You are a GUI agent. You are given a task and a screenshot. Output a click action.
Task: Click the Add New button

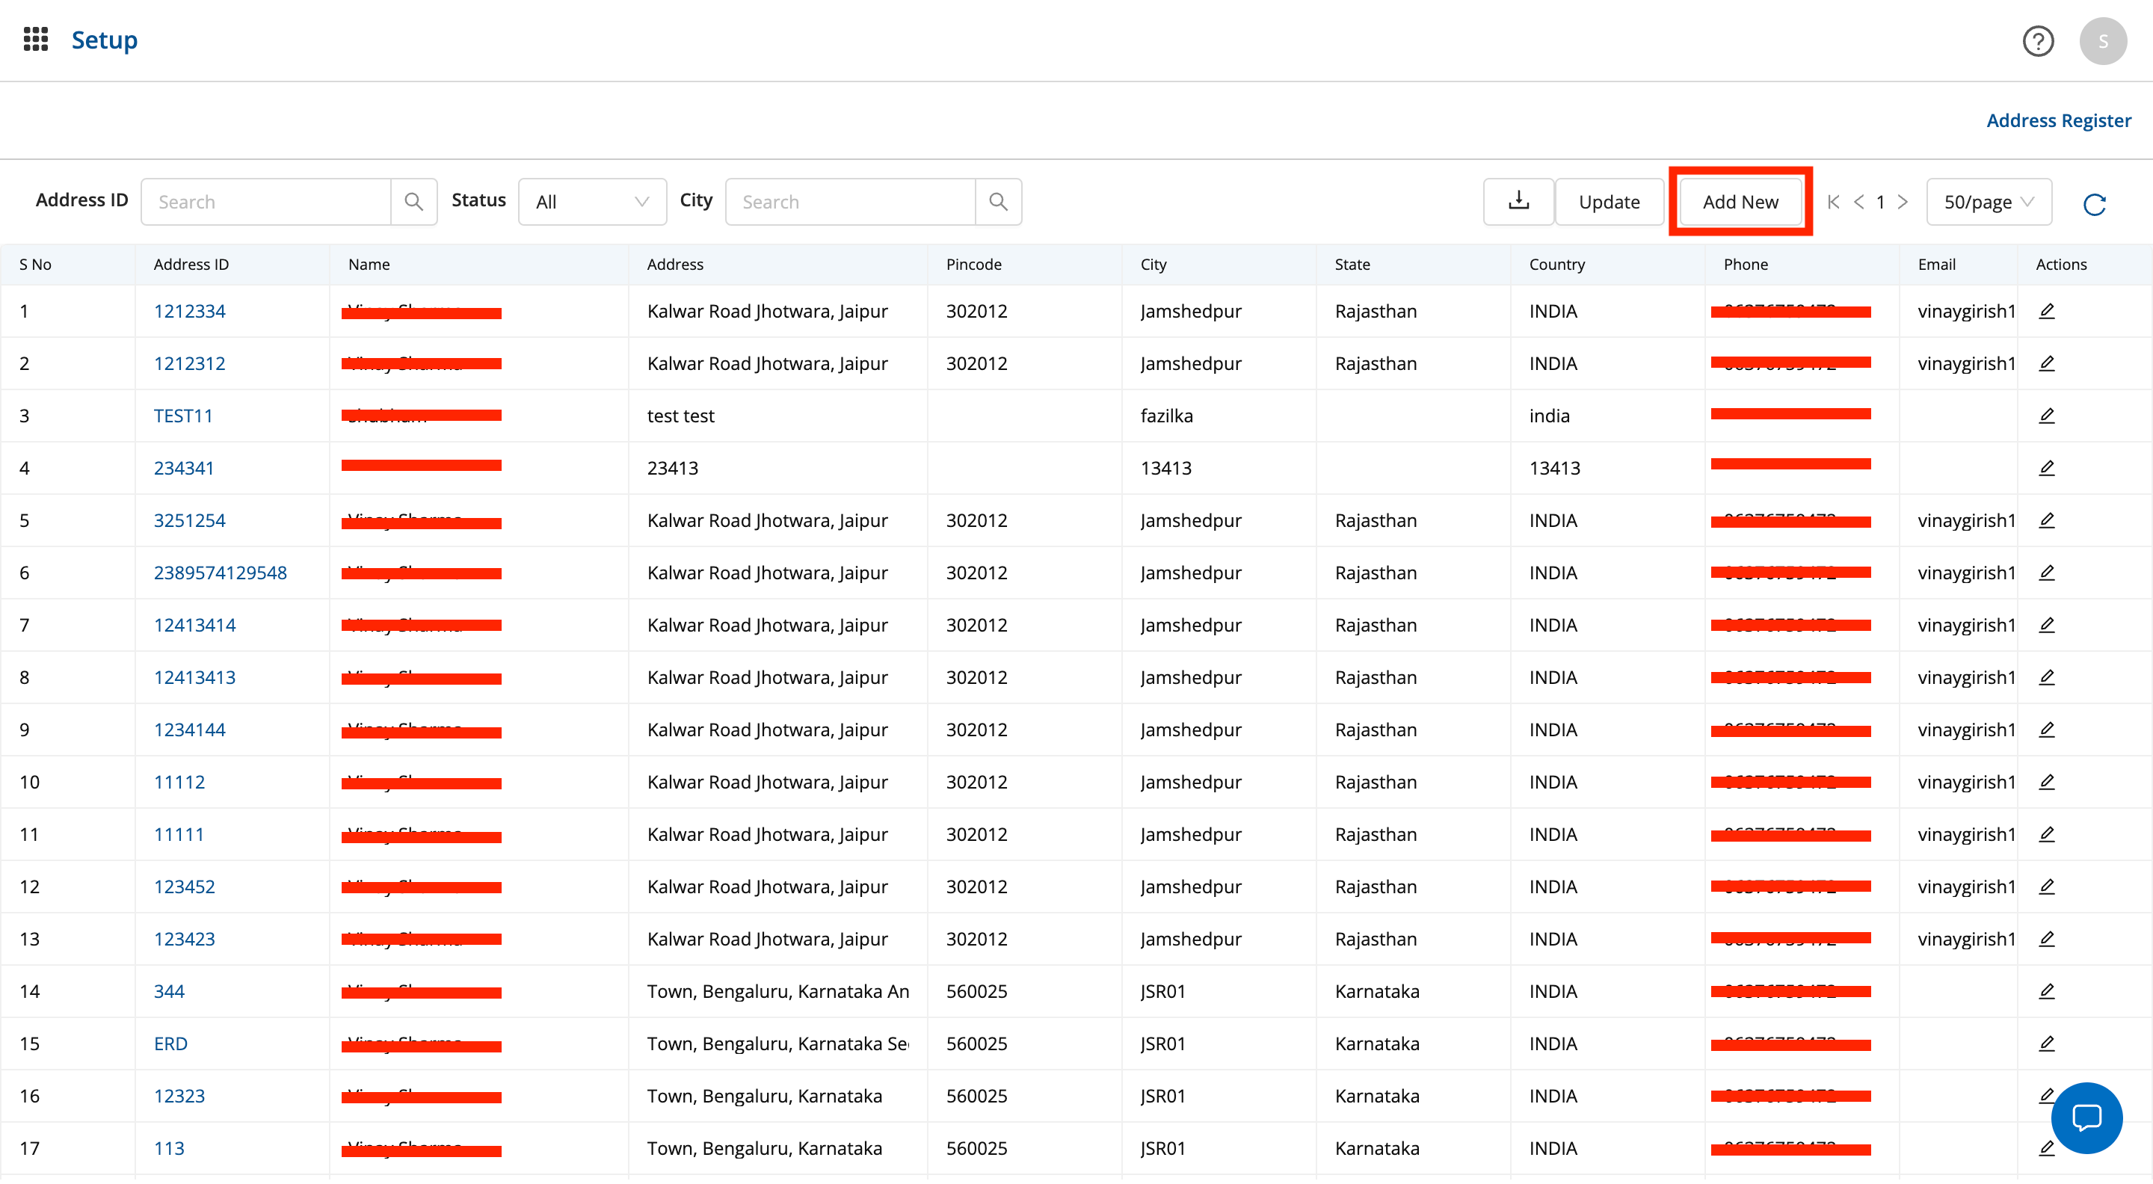pyautogui.click(x=1740, y=201)
